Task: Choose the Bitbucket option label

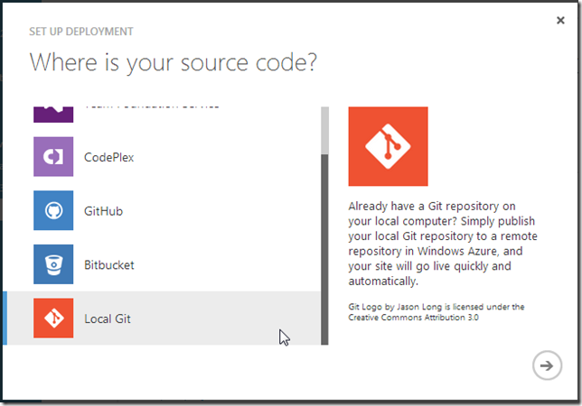Action: point(110,266)
